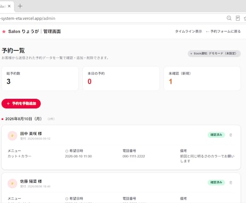The height and width of the screenshot is (203, 246).
Task: Select the 本日の予約 stat card
Action: click(x=121, y=79)
